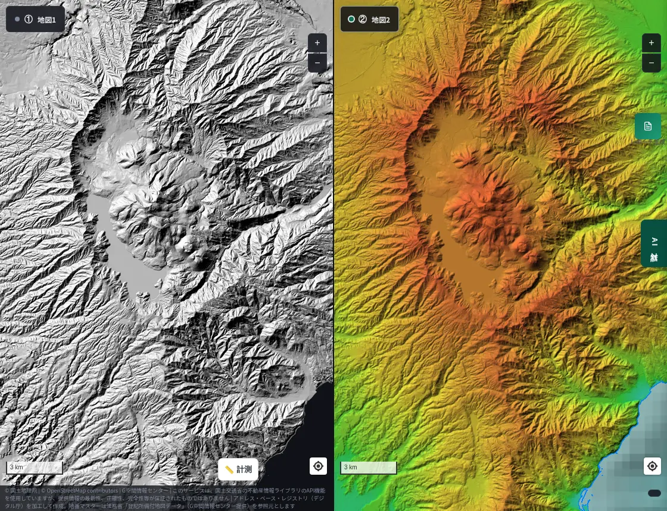This screenshot has width=667, height=511.
Task: Zoom out on the left grayscale map
Action: tap(317, 63)
